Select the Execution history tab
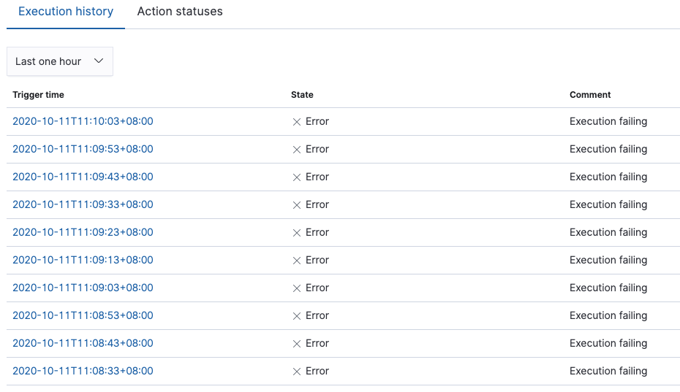680x392 pixels. 66,12
